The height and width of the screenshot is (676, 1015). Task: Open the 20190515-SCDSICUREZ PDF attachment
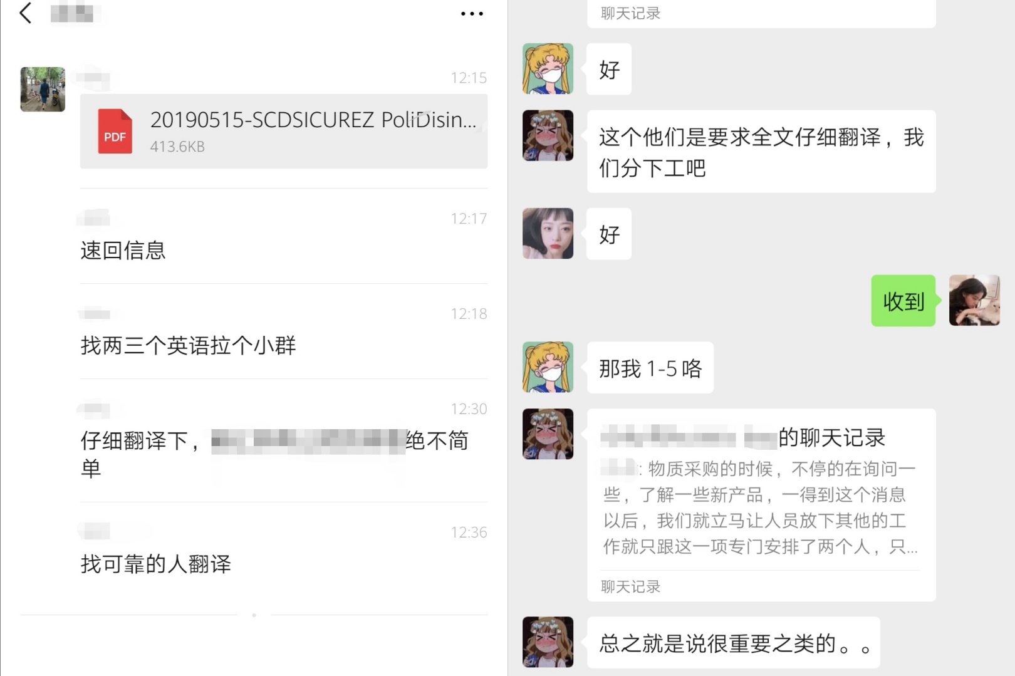(284, 131)
